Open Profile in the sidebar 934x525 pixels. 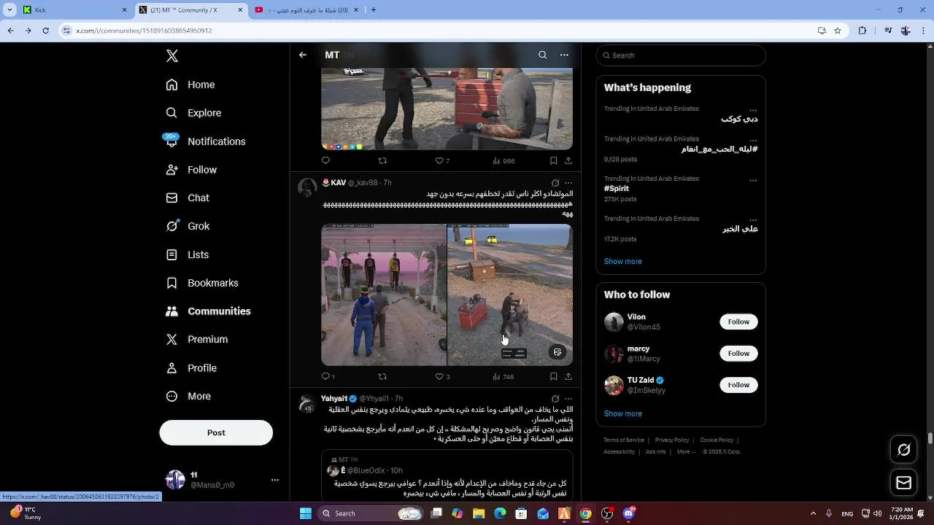(191, 368)
